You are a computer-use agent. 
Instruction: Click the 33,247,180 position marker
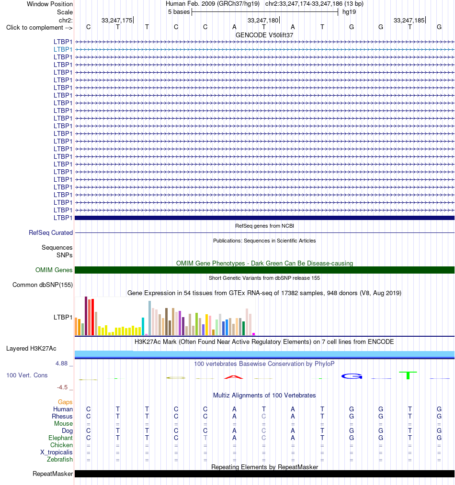pyautogui.click(x=263, y=21)
